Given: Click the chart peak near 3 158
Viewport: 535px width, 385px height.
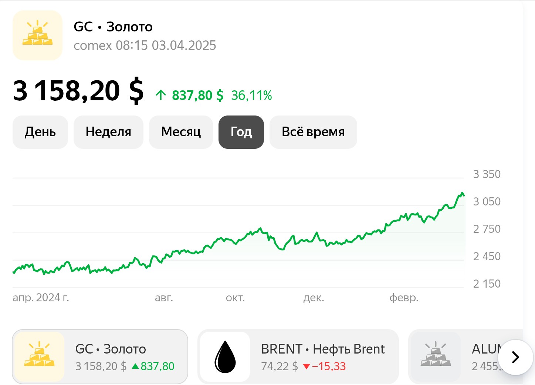Looking at the screenshot, I should click(462, 193).
